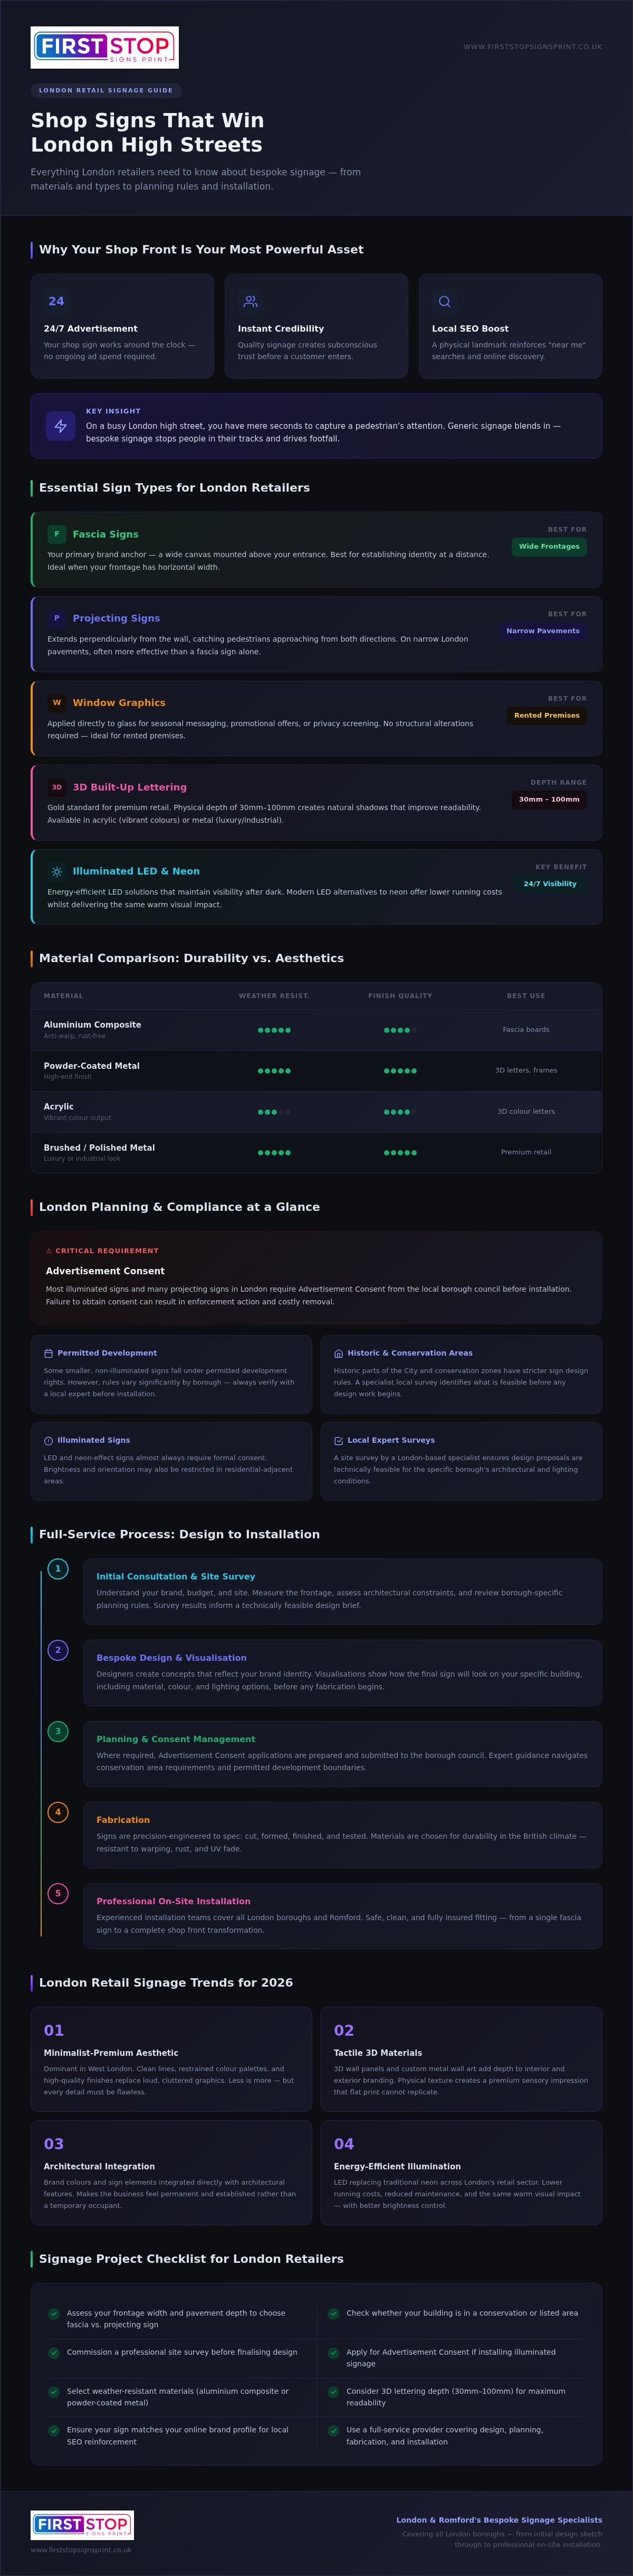Click the Fascia Signs F icon

coord(57,534)
